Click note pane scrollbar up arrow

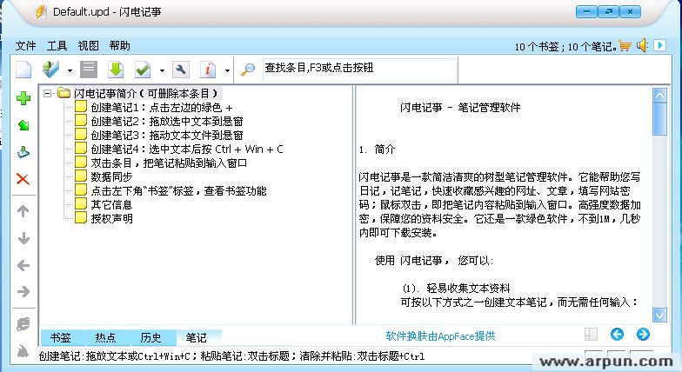(x=659, y=96)
